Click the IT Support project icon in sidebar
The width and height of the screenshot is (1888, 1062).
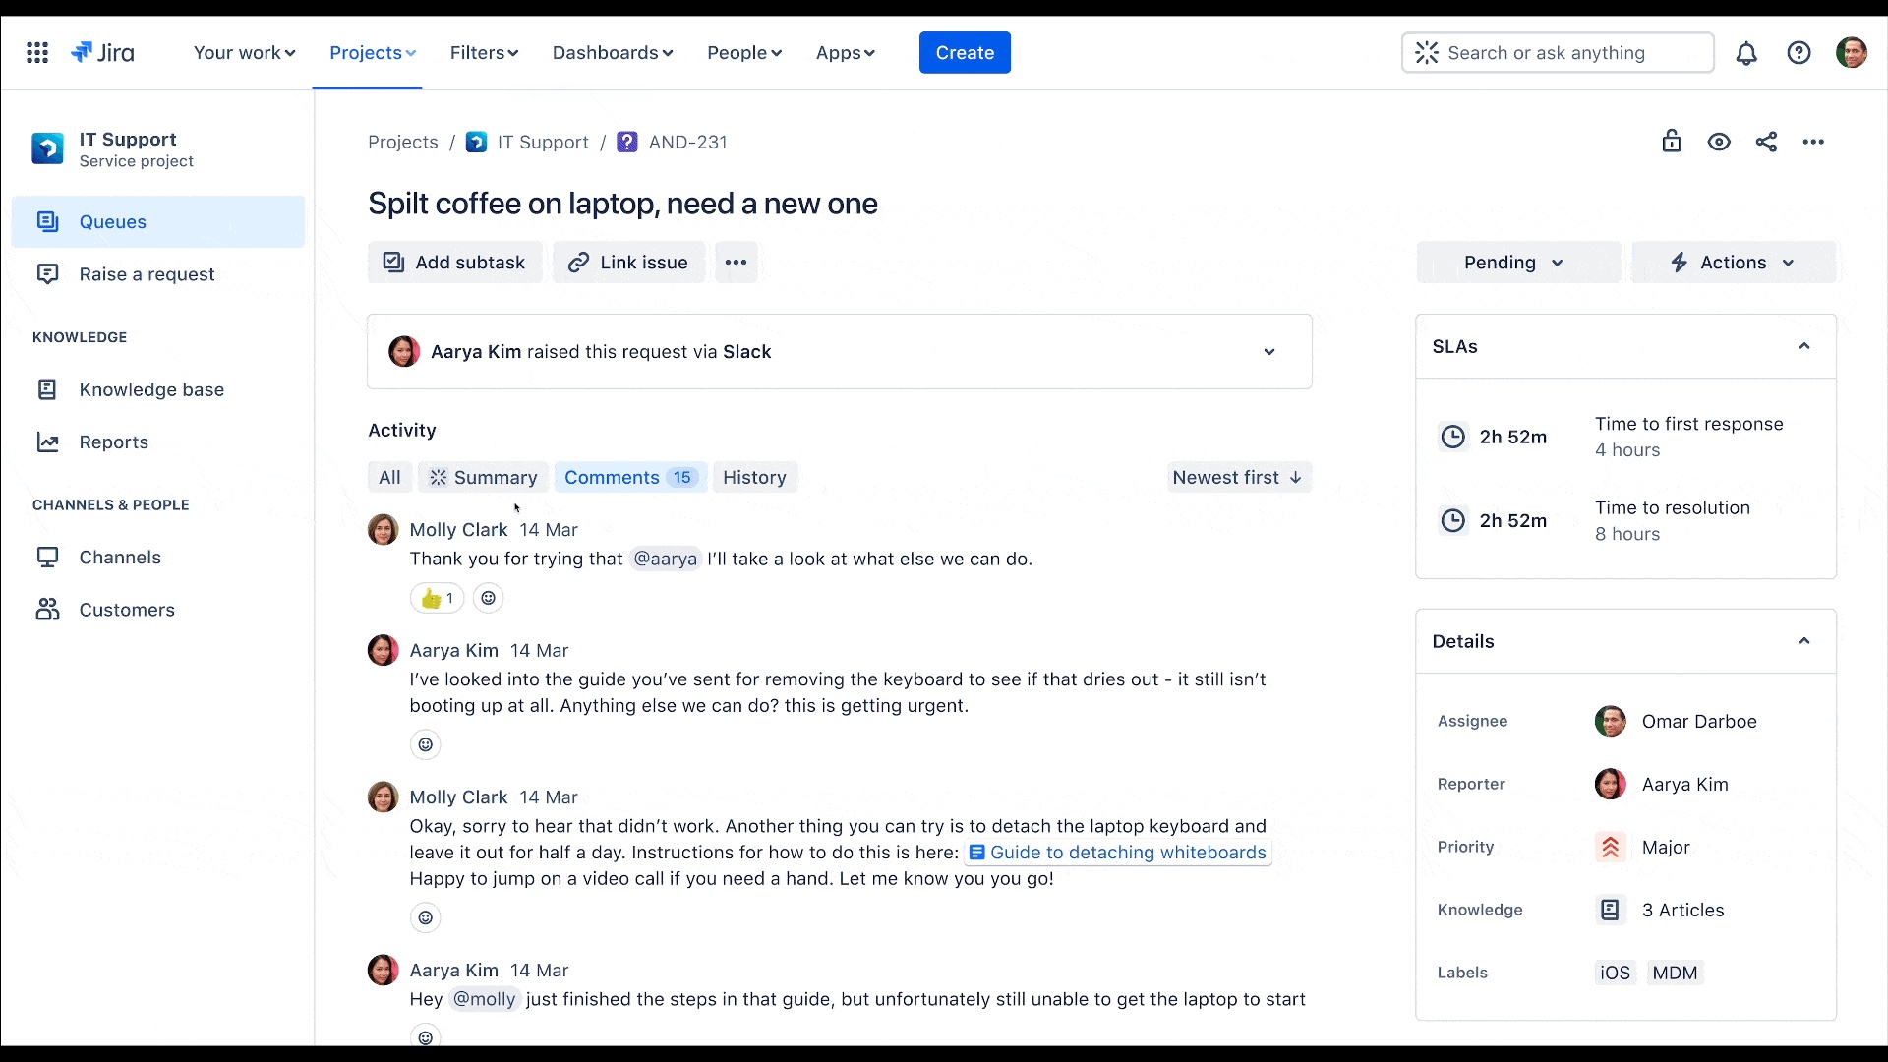point(47,148)
